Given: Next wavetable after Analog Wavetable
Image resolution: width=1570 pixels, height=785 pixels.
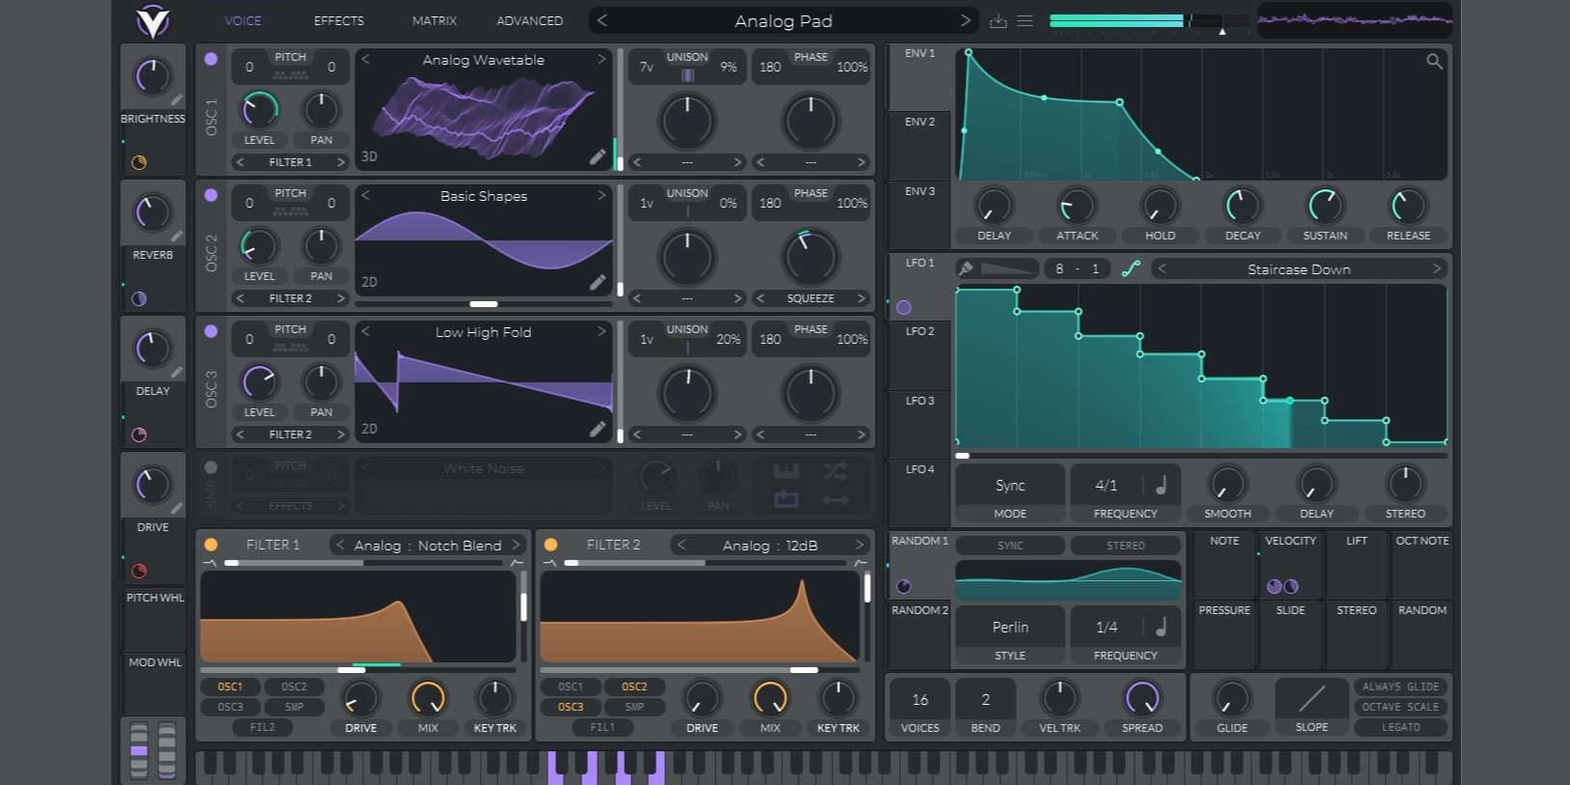Looking at the screenshot, I should coord(602,60).
